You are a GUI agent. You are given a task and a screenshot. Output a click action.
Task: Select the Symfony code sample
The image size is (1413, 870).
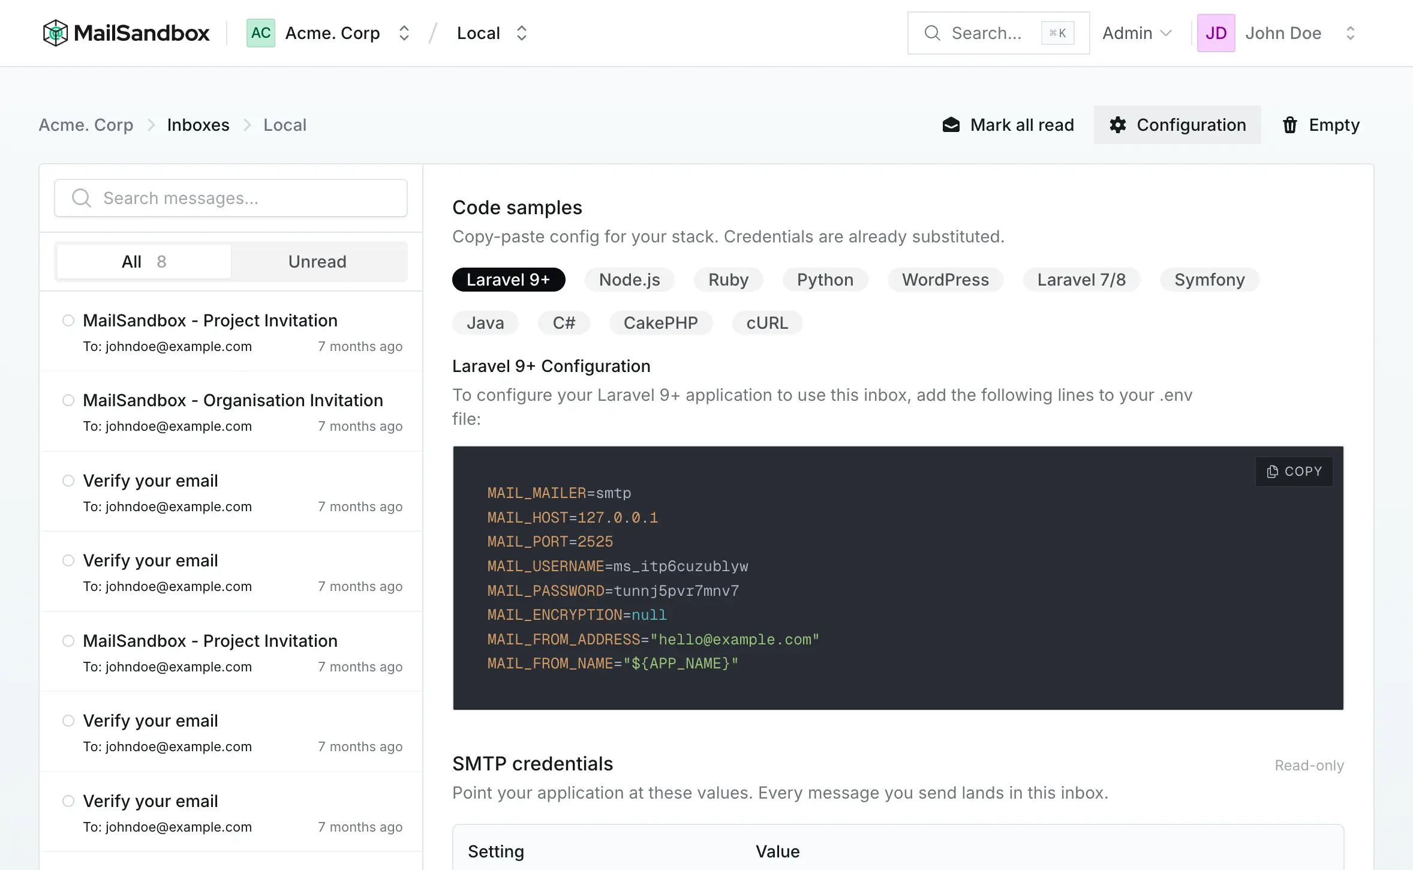1210,280
